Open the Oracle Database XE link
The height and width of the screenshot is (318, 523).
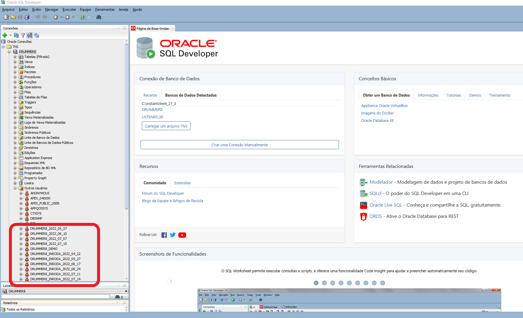378,121
